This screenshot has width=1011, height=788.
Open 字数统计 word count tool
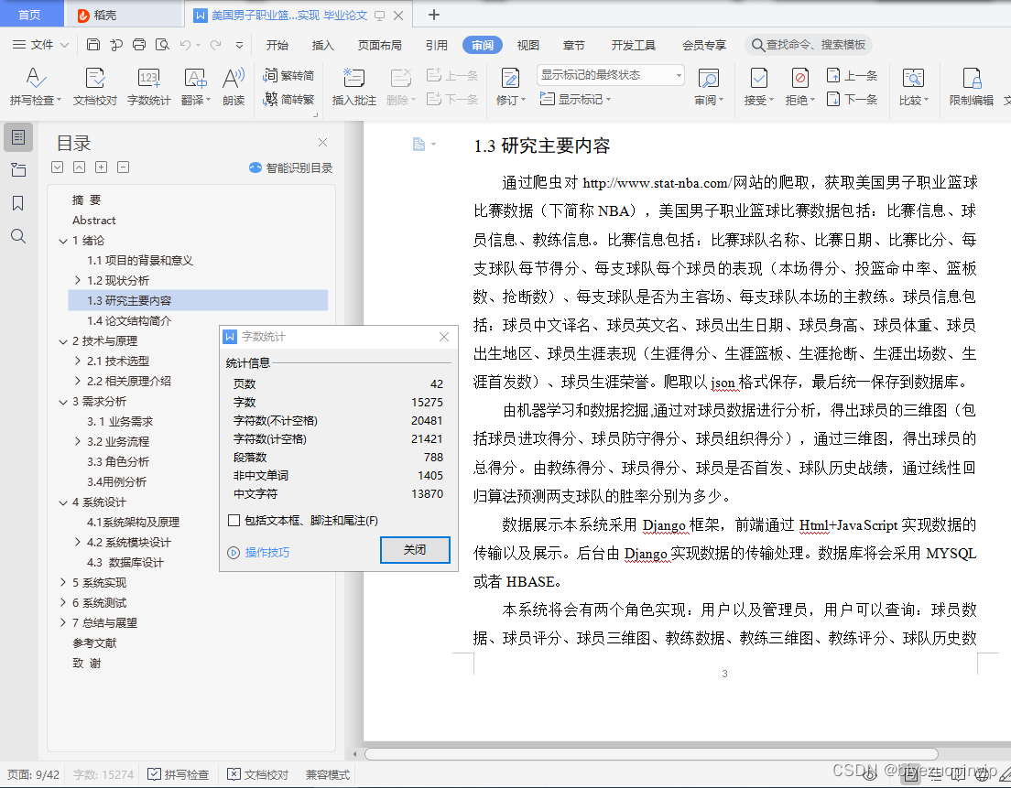click(x=149, y=86)
